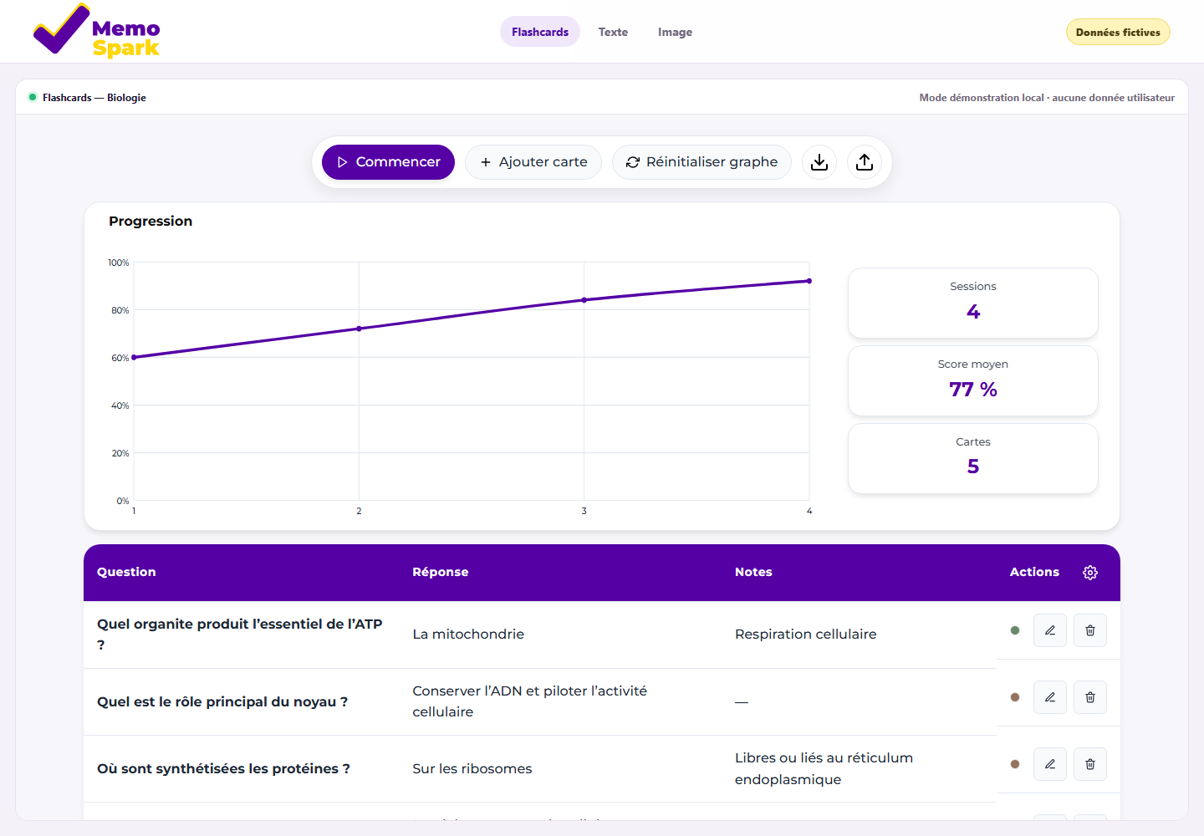The image size is (1204, 836).
Task: Delete the noyau question card
Action: pos(1090,697)
